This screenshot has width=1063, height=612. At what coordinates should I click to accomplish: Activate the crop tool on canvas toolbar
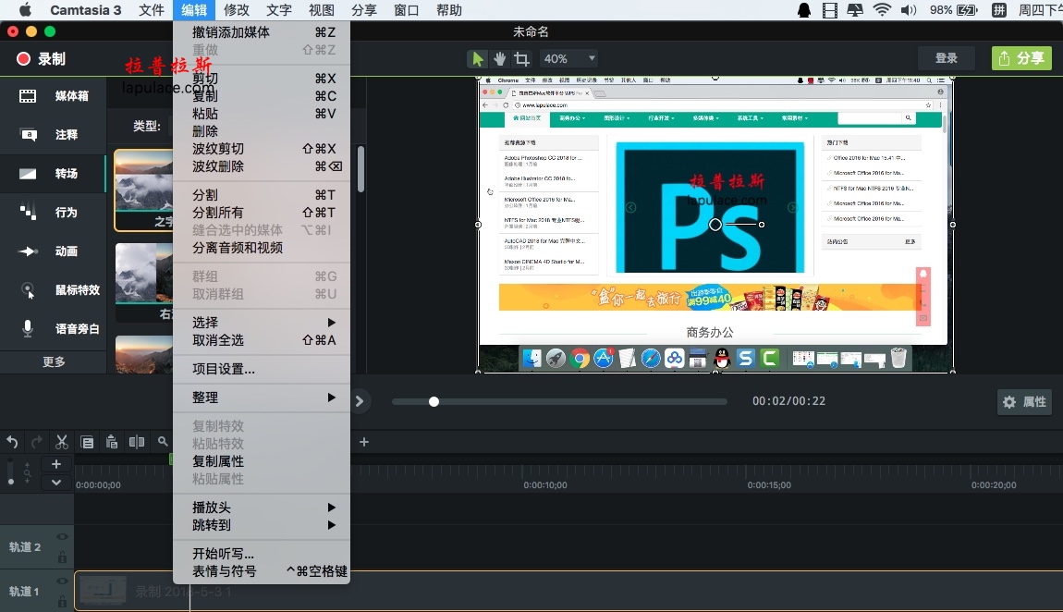[x=521, y=59]
